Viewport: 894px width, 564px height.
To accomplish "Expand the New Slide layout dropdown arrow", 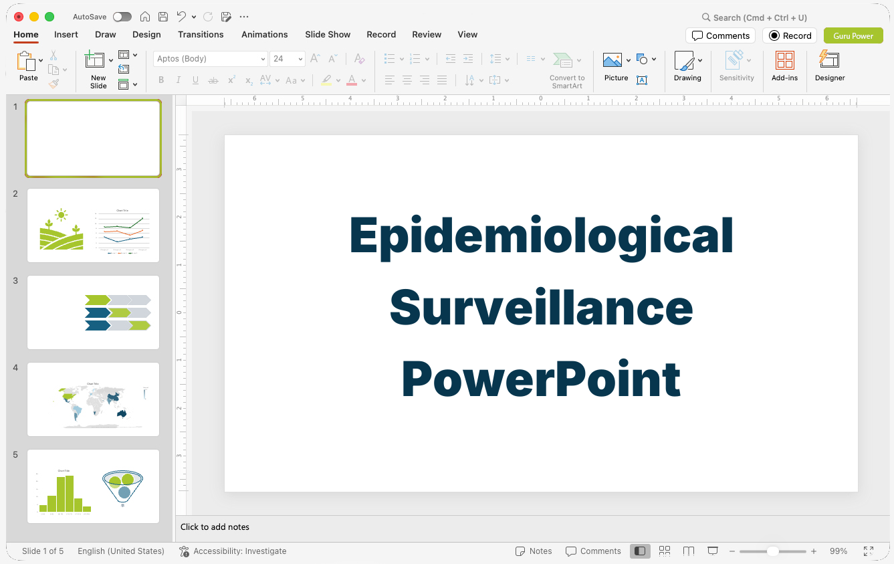I will [111, 61].
